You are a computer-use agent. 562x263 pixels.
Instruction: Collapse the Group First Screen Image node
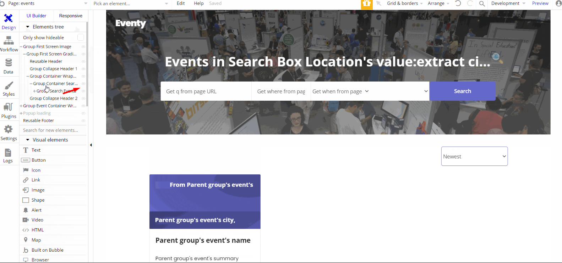pos(21,47)
